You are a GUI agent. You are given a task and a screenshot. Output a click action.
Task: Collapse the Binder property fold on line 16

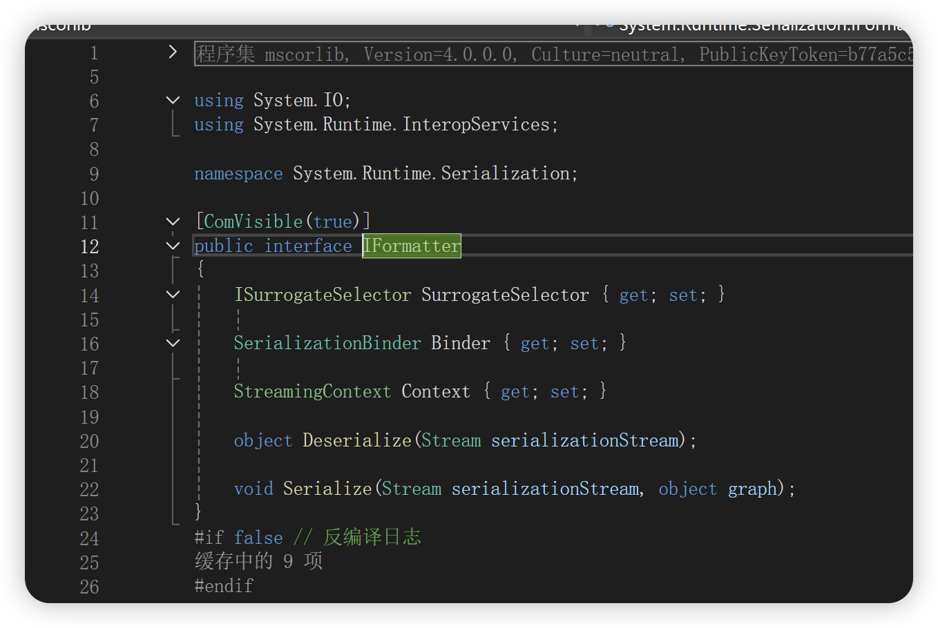(173, 343)
